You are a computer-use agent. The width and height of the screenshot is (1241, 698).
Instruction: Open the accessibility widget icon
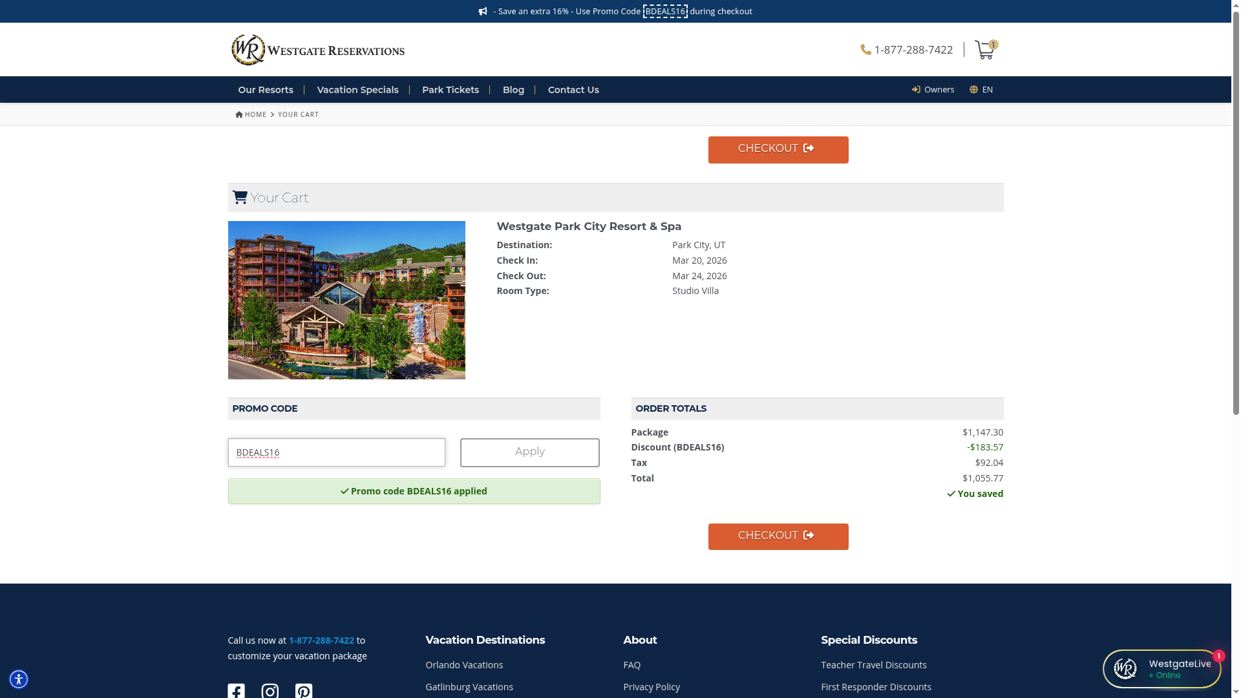click(x=19, y=679)
